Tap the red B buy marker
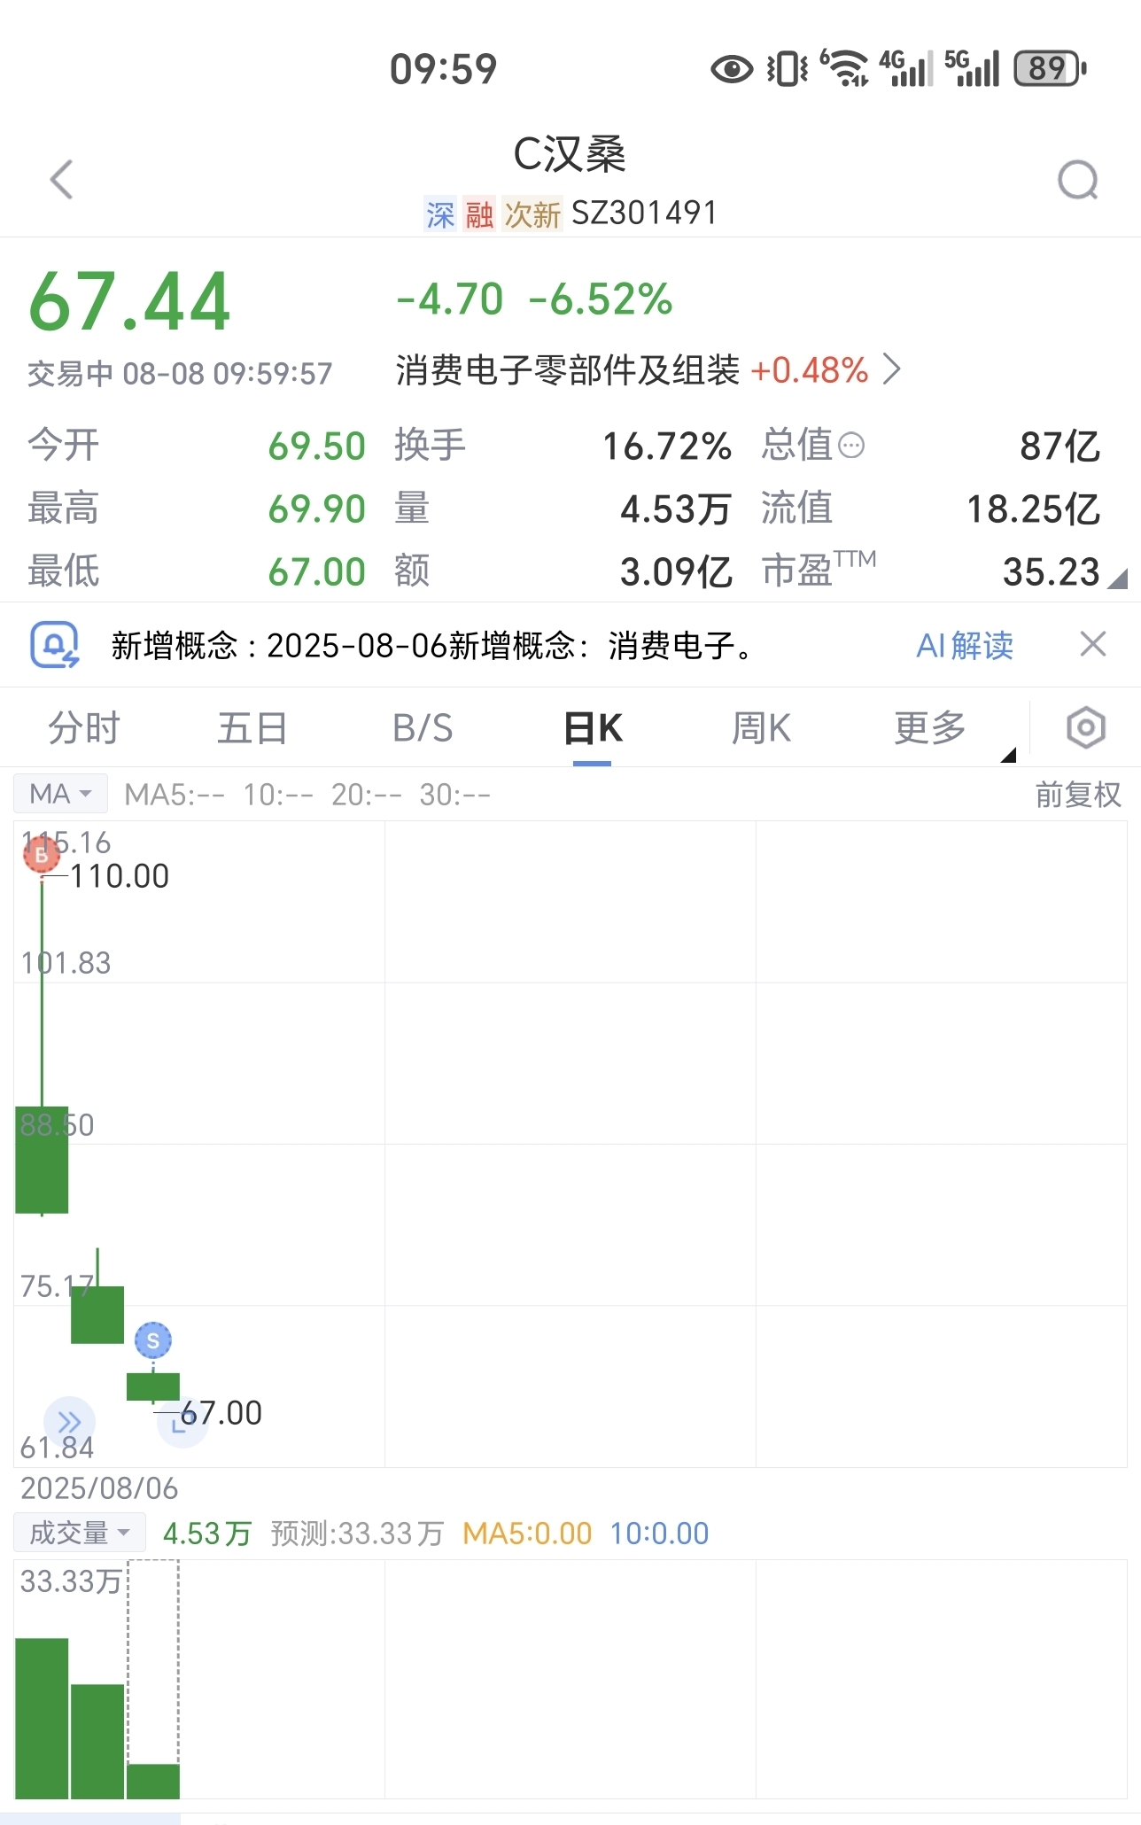Image resolution: width=1141 pixels, height=1825 pixels. click(x=42, y=855)
